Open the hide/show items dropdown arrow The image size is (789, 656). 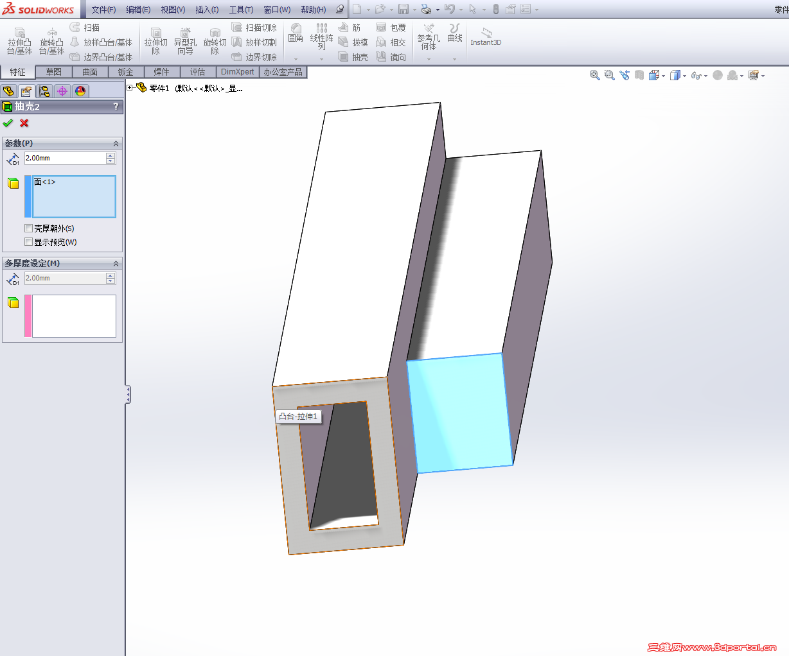coord(705,76)
